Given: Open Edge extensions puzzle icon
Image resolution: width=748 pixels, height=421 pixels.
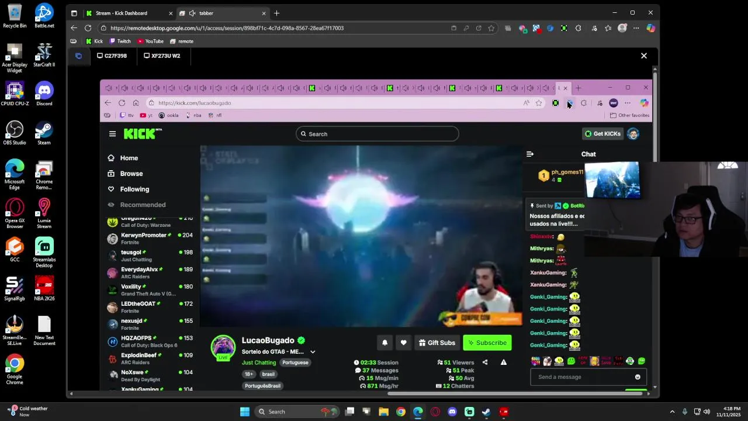Looking at the screenshot, I should pos(579,28).
